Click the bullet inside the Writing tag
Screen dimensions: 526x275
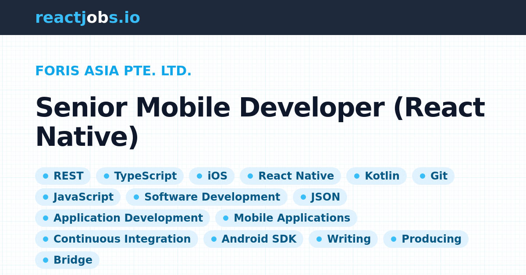pyautogui.click(x=319, y=239)
